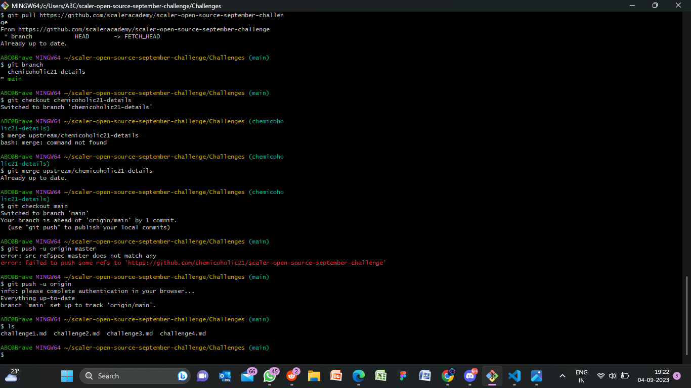This screenshot has height=388, width=691.
Task: Open the Wi-Fi network settings flyout
Action: pyautogui.click(x=601, y=376)
